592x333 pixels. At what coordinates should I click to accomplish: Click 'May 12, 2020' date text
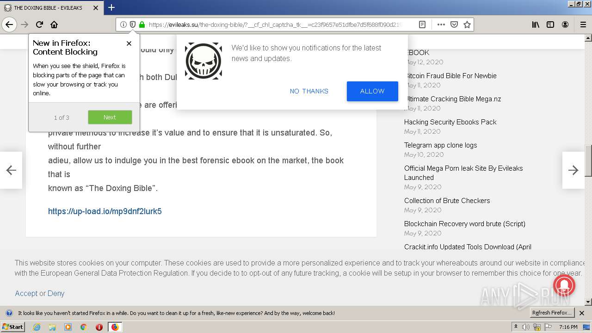point(424,62)
